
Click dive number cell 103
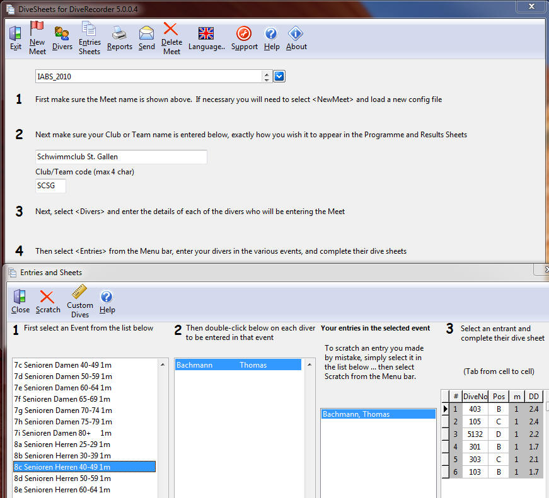(475, 472)
